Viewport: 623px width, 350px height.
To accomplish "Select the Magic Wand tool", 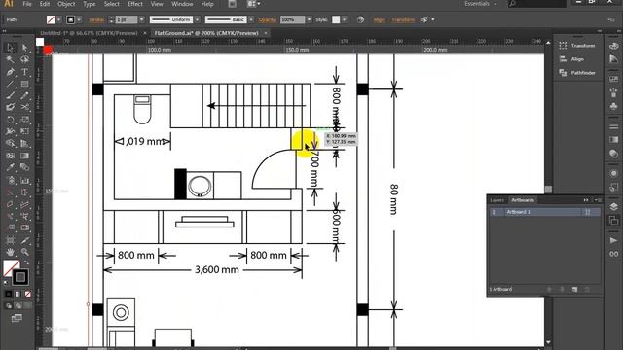I will (10, 59).
